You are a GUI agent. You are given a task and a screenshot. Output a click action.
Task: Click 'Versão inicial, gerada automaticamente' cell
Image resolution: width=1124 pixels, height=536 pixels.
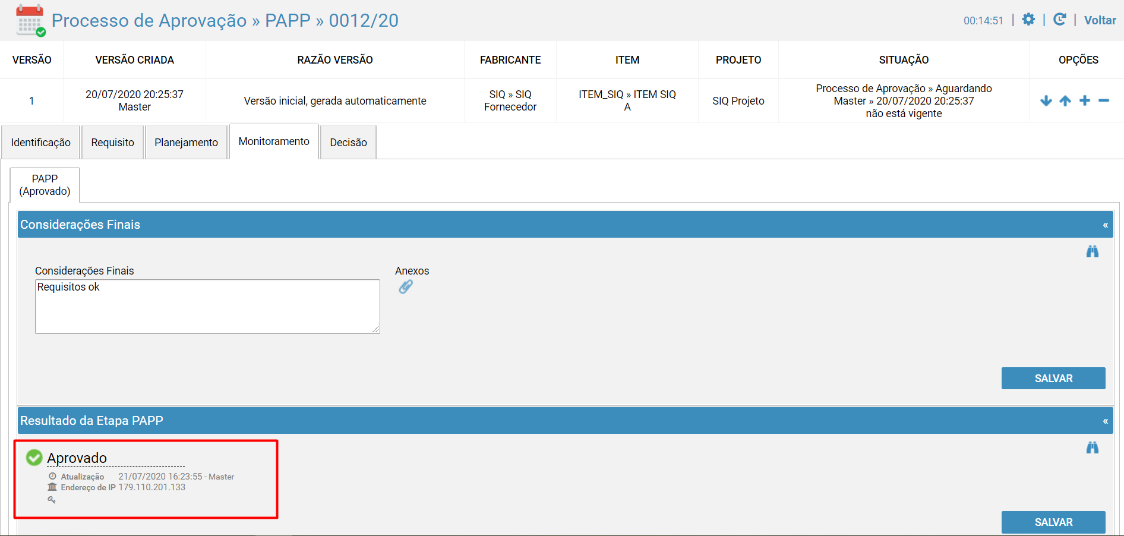point(335,101)
